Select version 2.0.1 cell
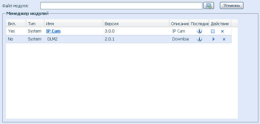This screenshot has width=260, height=124. click(x=136, y=39)
